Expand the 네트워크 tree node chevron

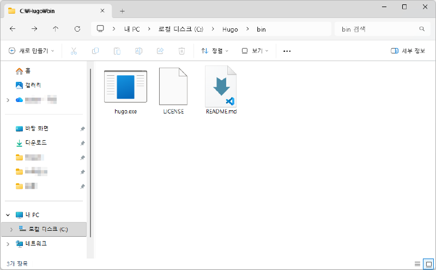[x=8, y=244]
